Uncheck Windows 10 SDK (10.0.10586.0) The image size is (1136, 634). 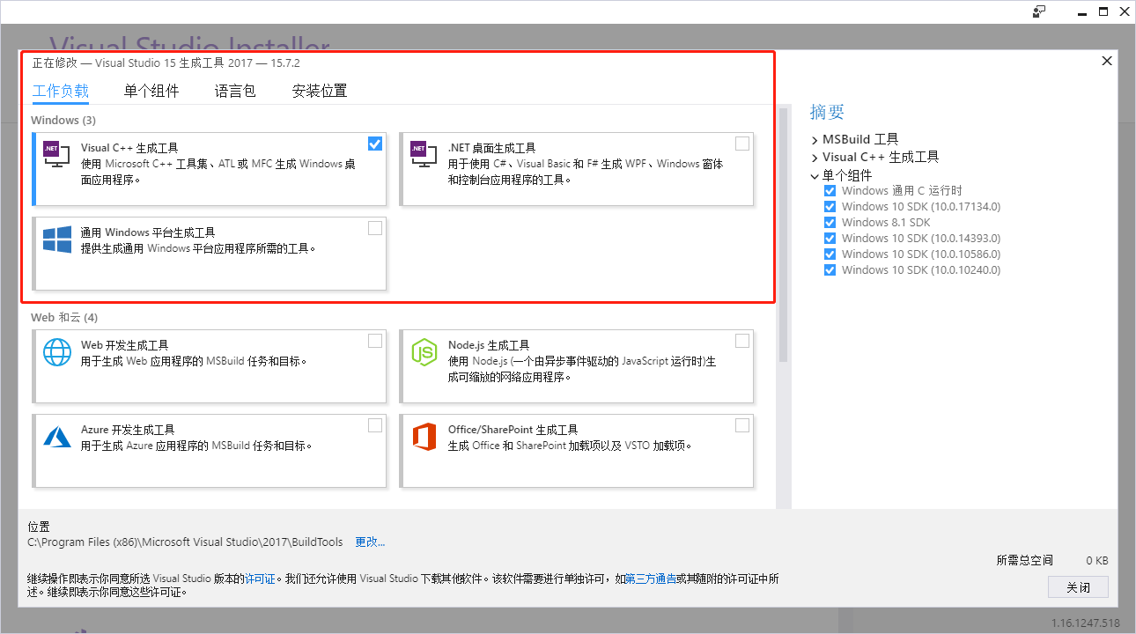(830, 254)
